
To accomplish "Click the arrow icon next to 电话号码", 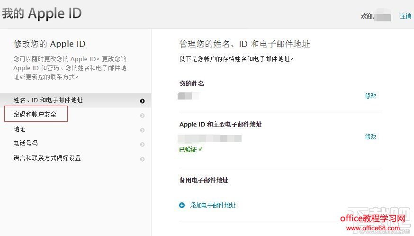I will click(x=142, y=145).
